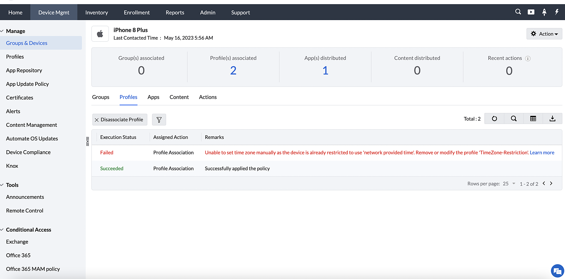This screenshot has width=565, height=279.
Task: Collapse the Conditional Access section
Action: coord(2,230)
